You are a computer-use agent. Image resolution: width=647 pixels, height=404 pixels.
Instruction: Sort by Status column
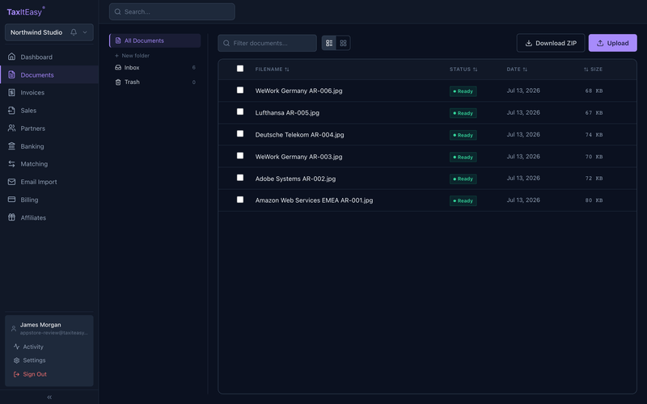[x=463, y=69]
